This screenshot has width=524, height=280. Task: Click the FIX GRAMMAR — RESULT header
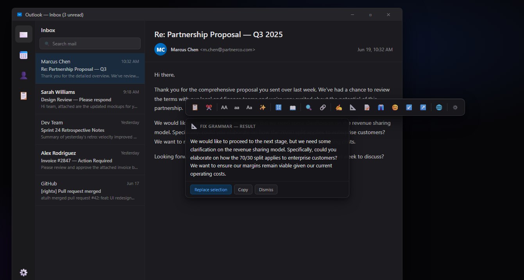[x=228, y=126]
